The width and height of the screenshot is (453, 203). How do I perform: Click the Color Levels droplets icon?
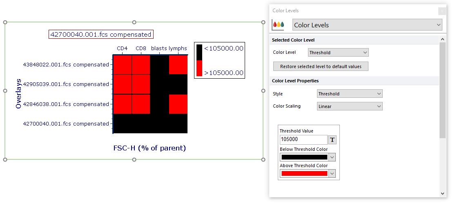coord(278,25)
